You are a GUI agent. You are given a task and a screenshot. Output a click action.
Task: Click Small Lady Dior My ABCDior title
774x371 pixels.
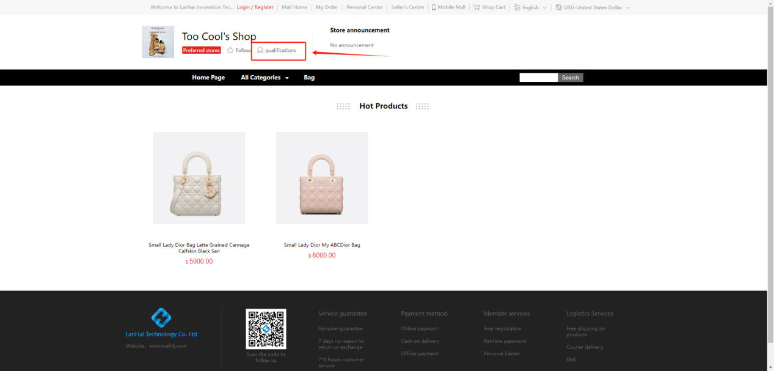(322, 245)
